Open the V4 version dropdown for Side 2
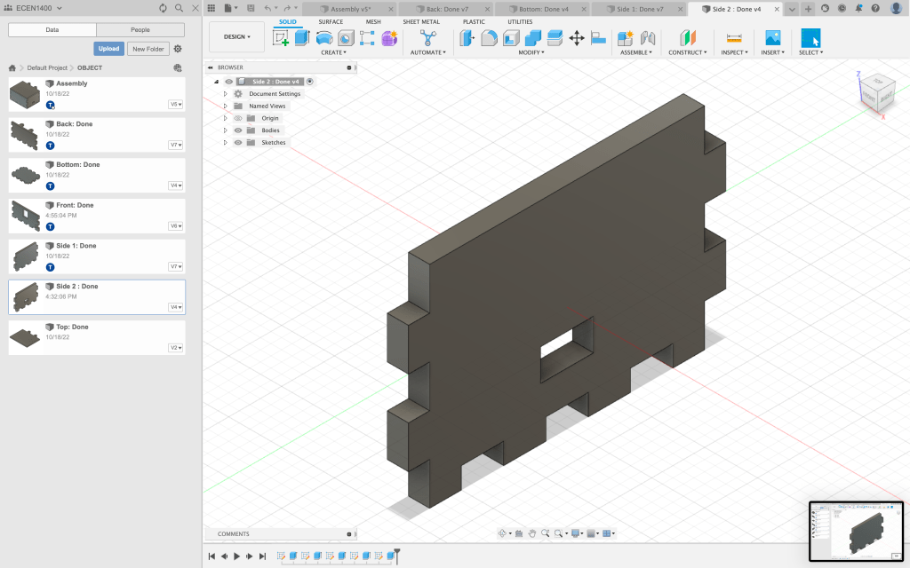This screenshot has height=568, width=910. [x=176, y=307]
